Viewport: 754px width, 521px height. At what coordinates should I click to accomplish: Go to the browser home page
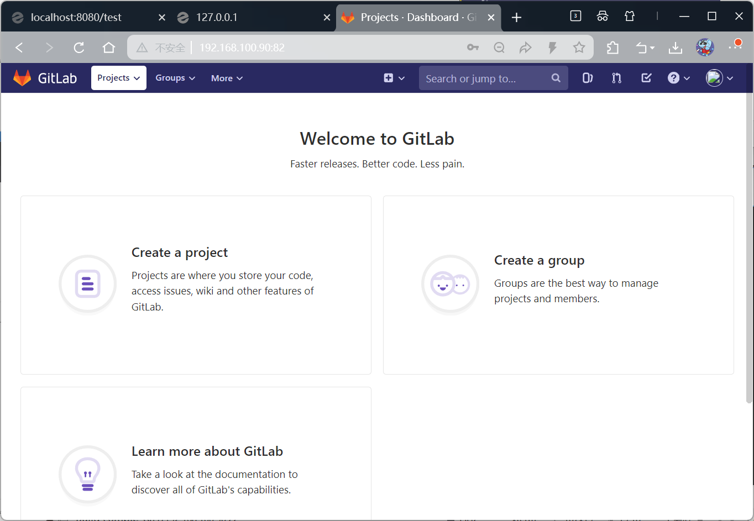[x=109, y=48]
